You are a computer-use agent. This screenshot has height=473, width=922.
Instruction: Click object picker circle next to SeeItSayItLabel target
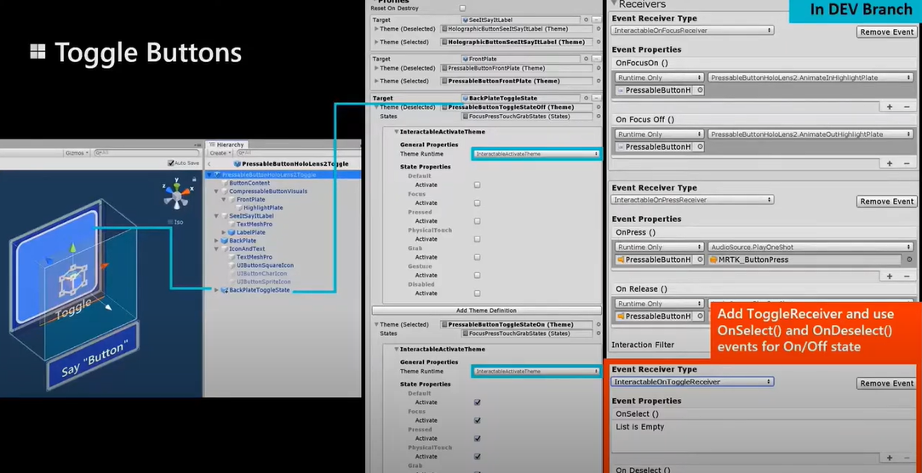pos(587,20)
